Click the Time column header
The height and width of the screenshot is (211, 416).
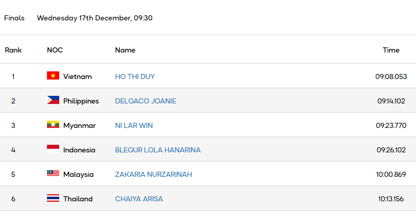point(391,50)
